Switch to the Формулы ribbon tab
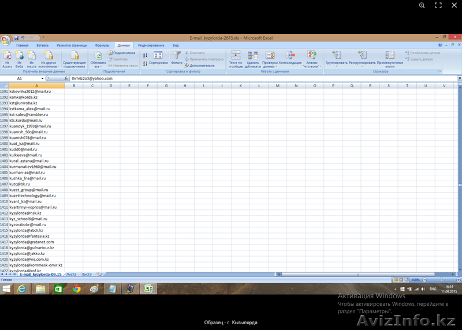Screen dimensions: 462x330 [102, 45]
